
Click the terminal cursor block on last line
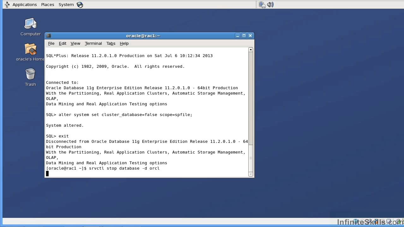(x=47, y=173)
